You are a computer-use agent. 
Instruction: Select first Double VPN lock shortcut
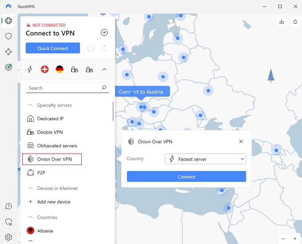click(74, 69)
